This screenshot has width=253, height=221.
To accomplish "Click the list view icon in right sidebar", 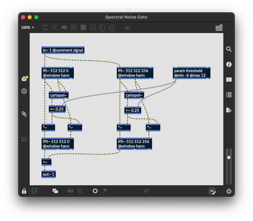I will coord(229,95).
